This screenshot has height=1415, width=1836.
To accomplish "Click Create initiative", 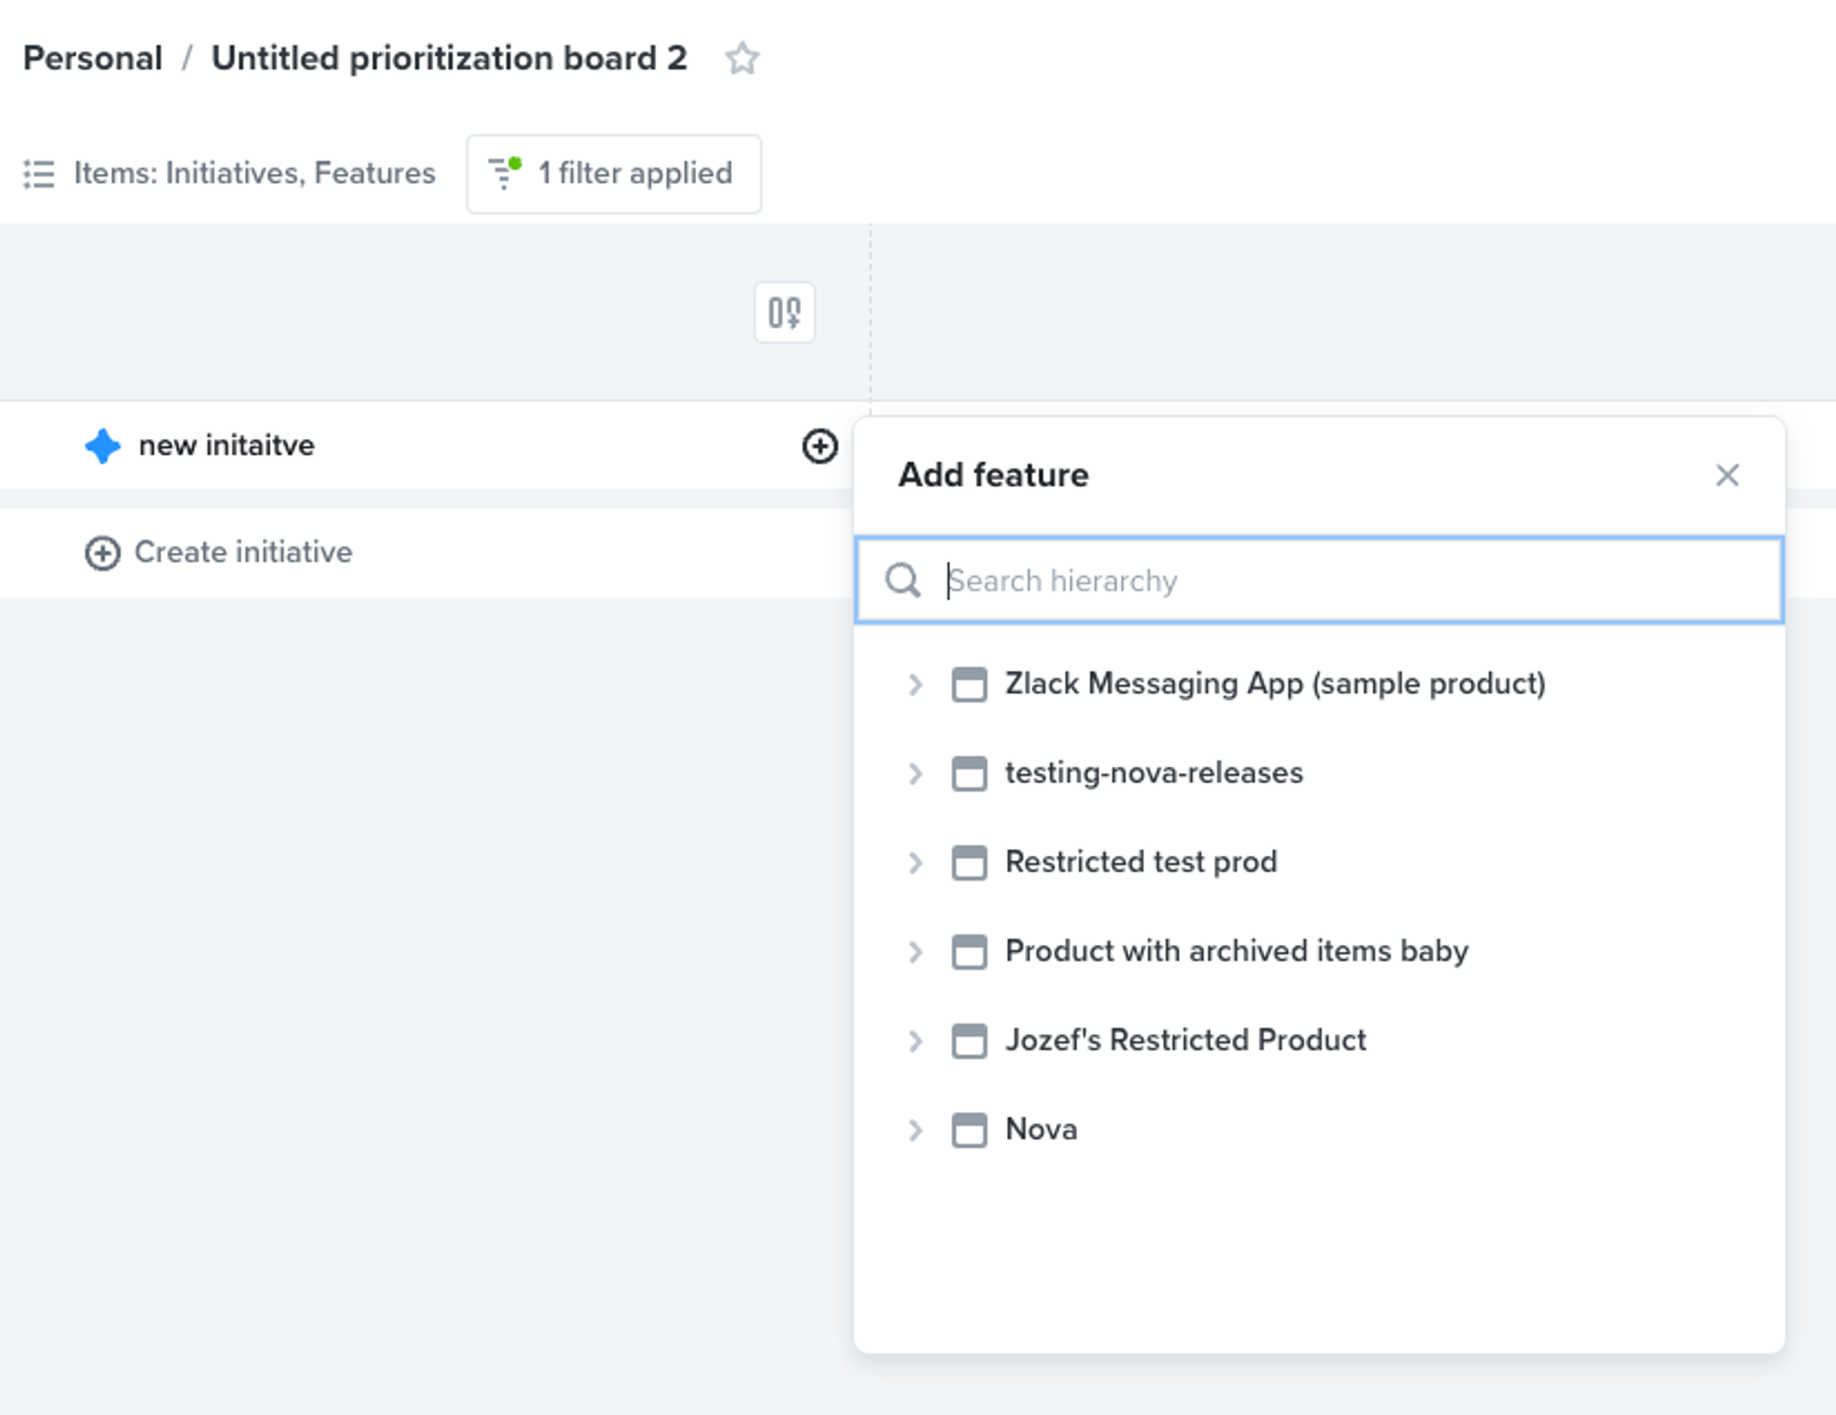I will tap(242, 552).
